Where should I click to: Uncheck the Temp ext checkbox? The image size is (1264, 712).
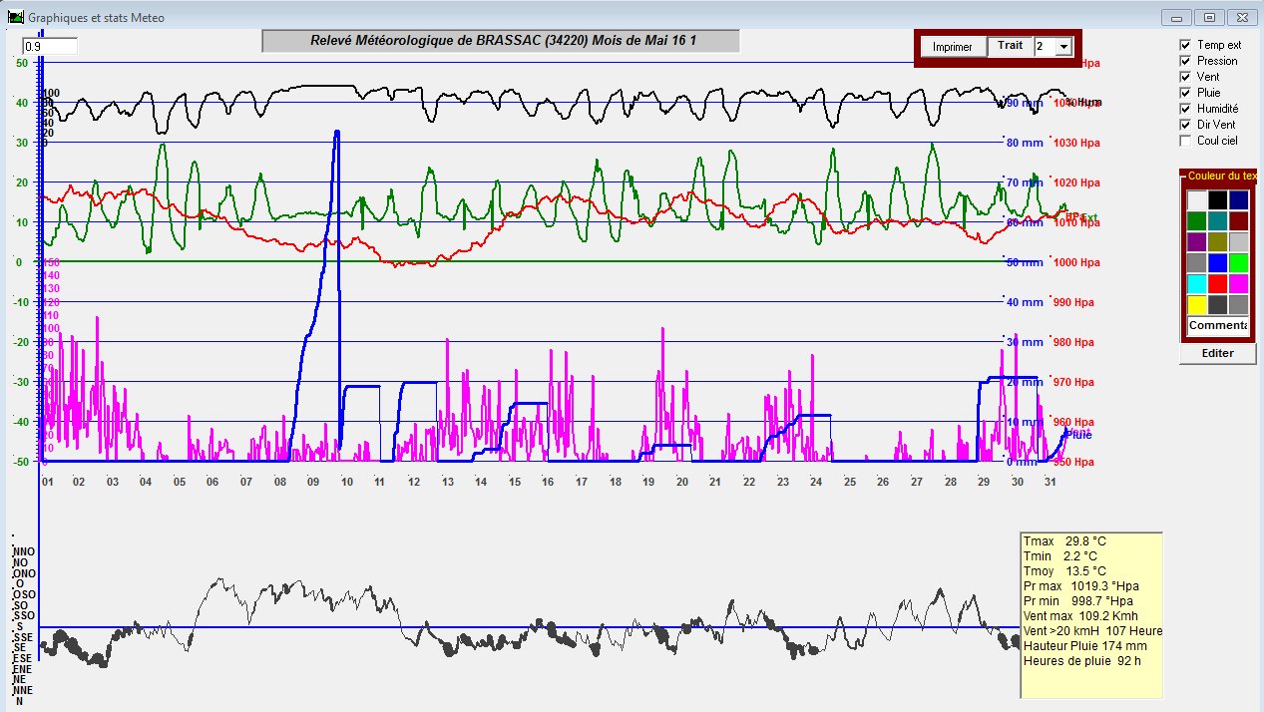click(x=1185, y=45)
